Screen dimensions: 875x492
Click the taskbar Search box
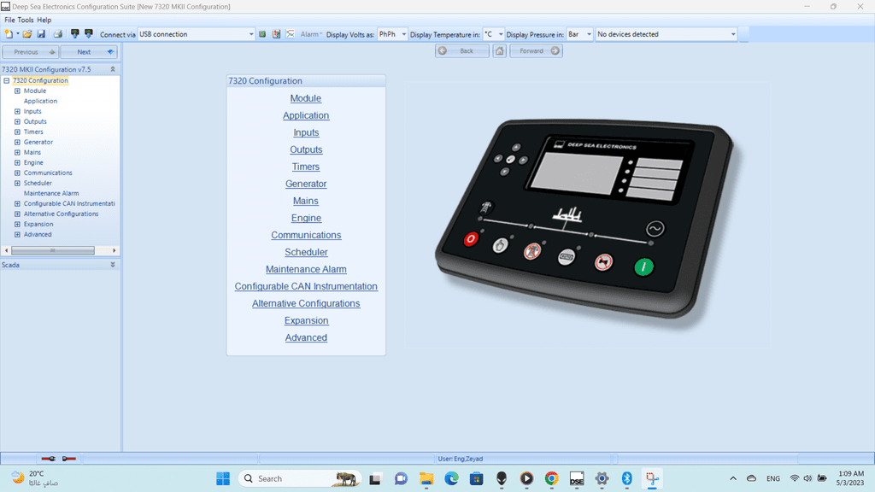coord(300,478)
